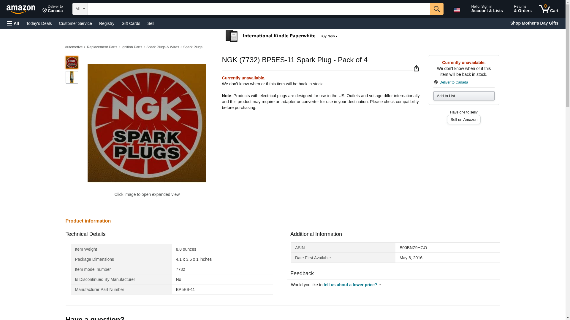
Task: Expand the search category All dropdown
Action: (80, 9)
